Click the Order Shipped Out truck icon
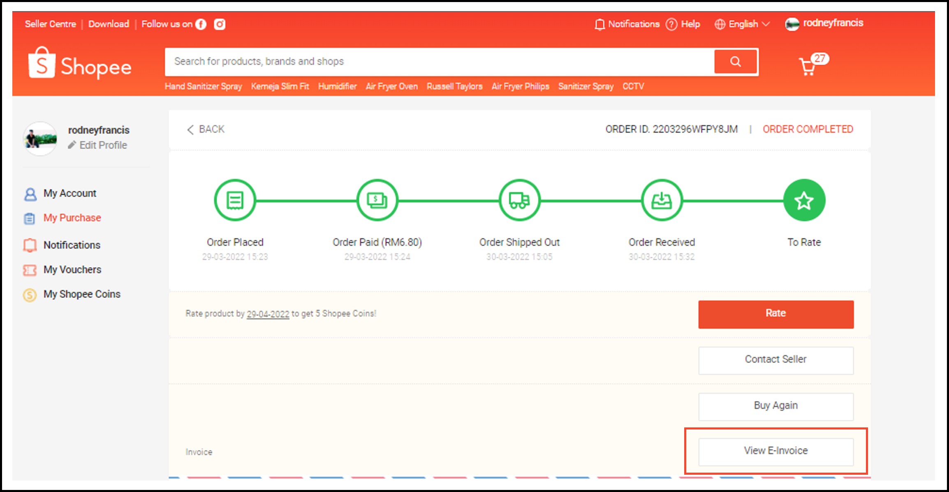Image resolution: width=949 pixels, height=492 pixels. 519,200
